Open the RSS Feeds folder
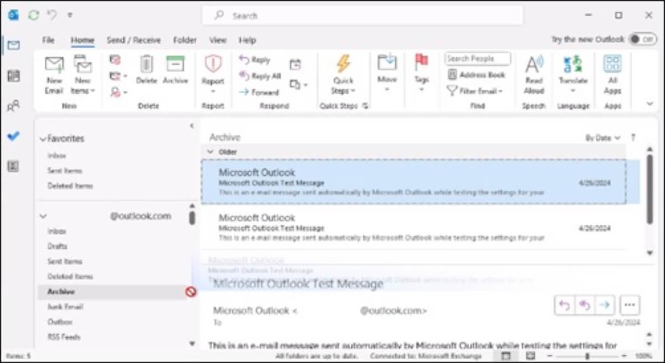Viewport: 665px width, 363px height. (x=64, y=336)
